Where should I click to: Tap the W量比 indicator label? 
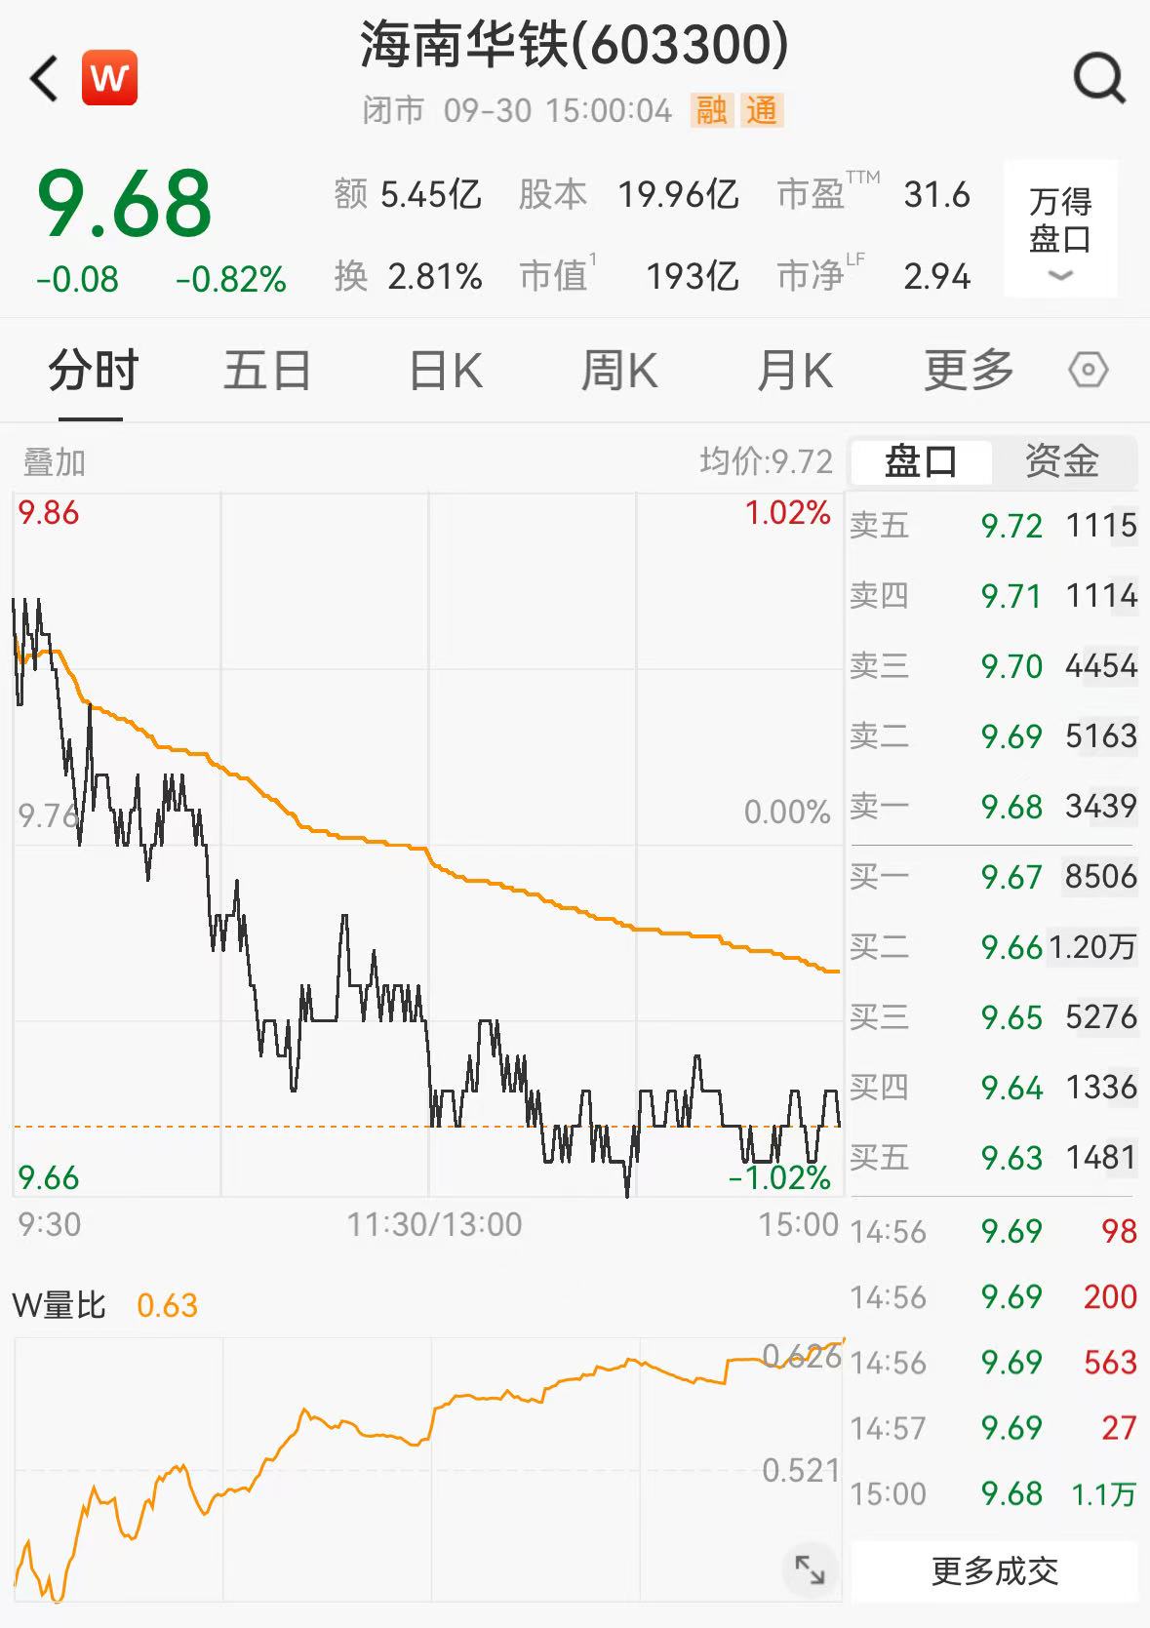pos(59,1305)
